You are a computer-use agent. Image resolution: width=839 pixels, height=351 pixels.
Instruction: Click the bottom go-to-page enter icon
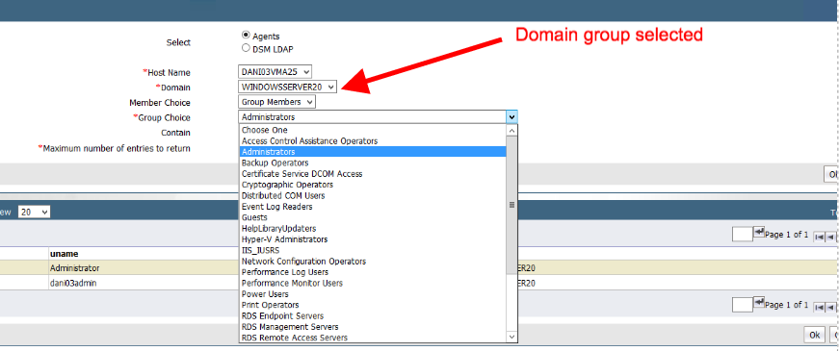tap(759, 303)
